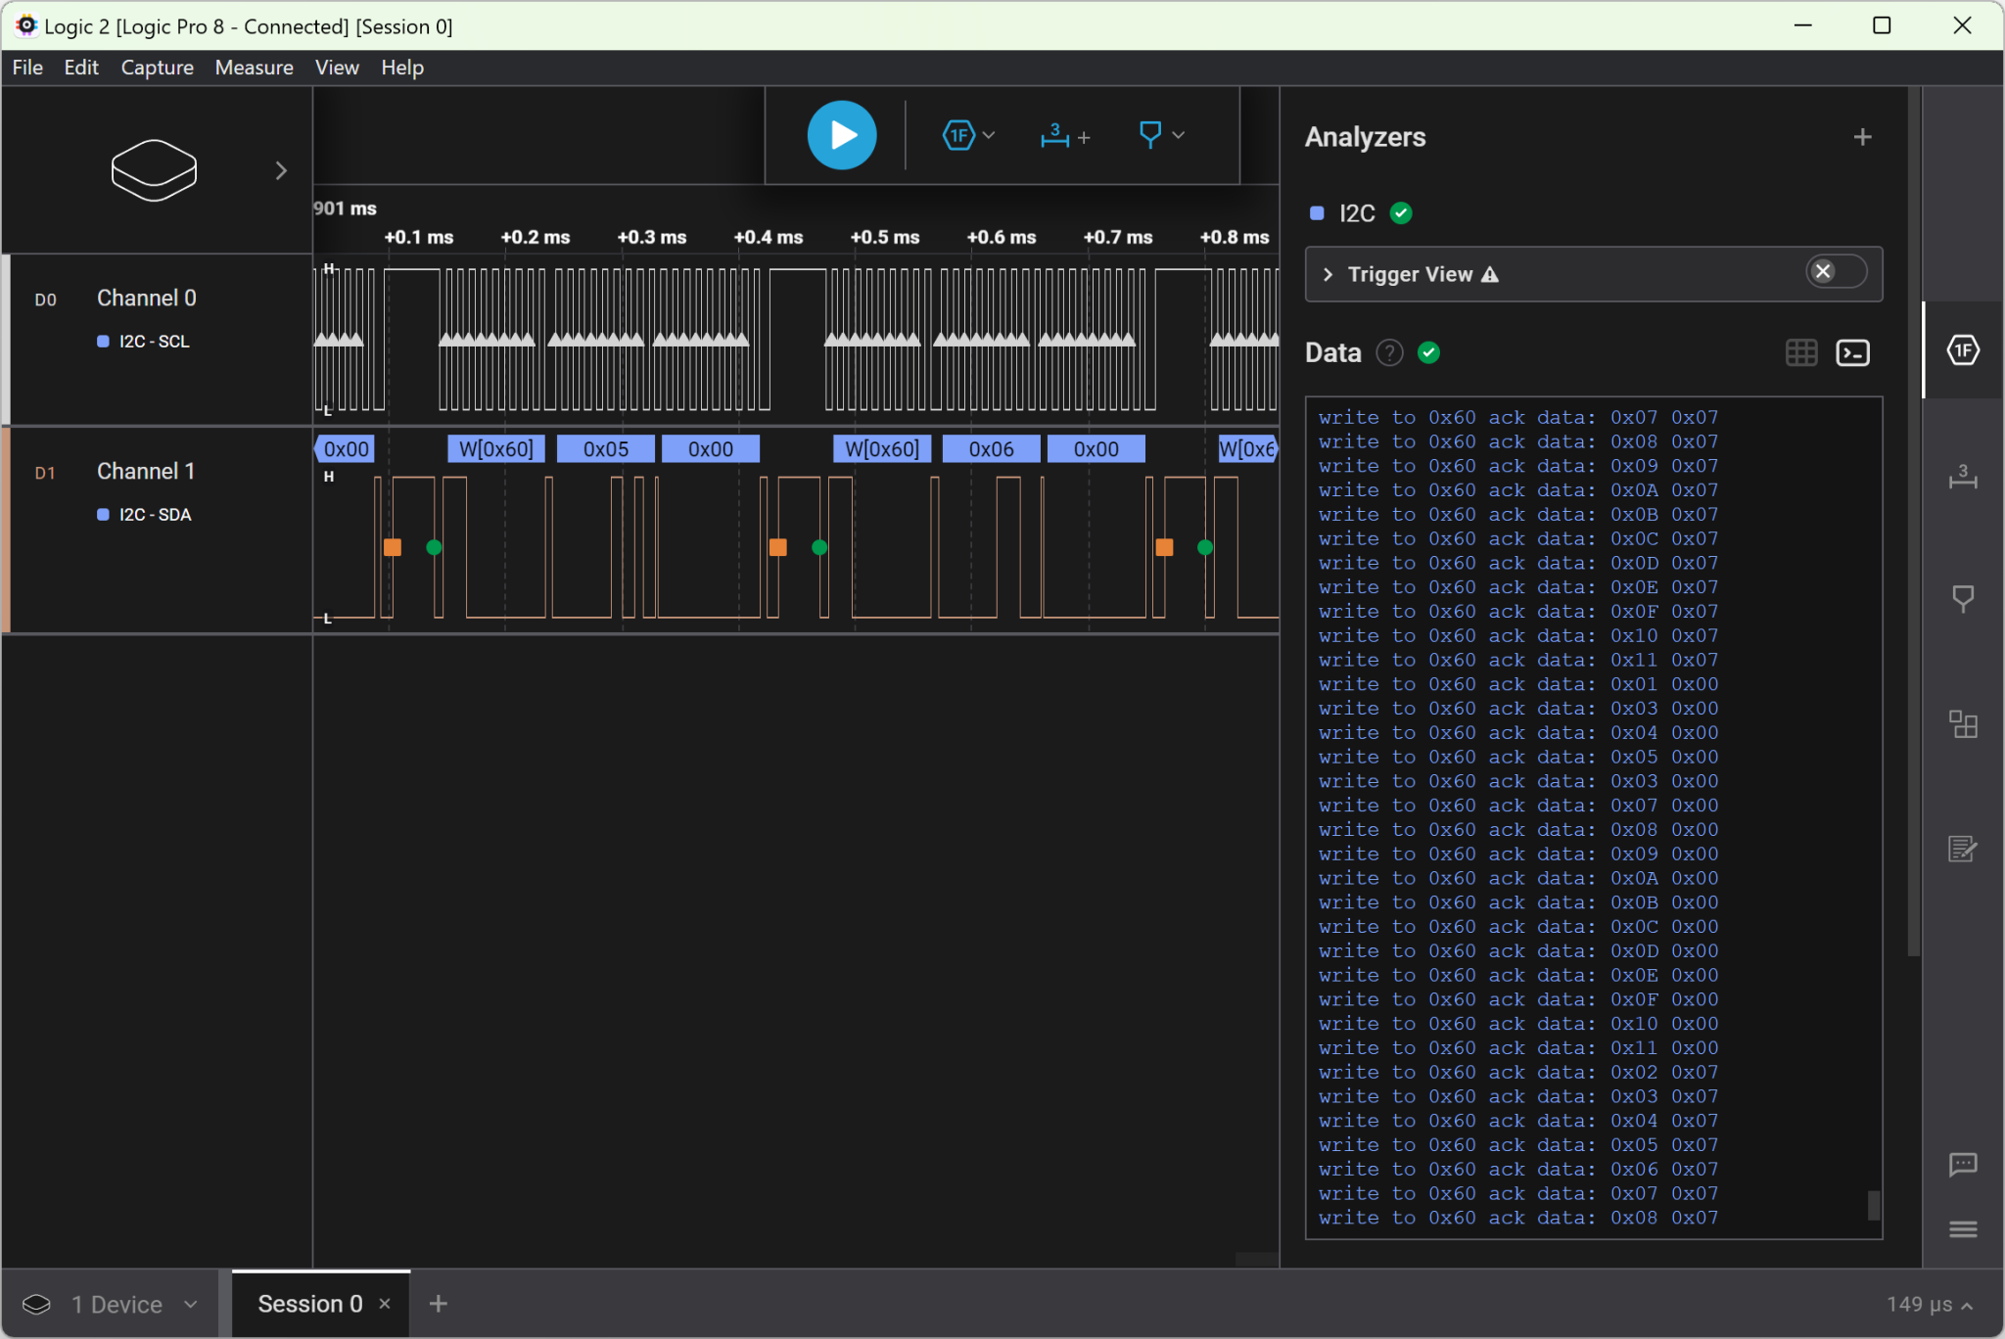This screenshot has height=1339, width=2005.
Task: Open the Edit menu
Action: (81, 68)
